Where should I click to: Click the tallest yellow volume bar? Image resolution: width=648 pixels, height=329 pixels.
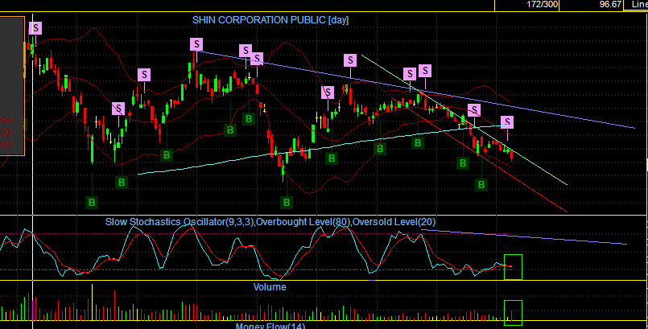pos(92,302)
